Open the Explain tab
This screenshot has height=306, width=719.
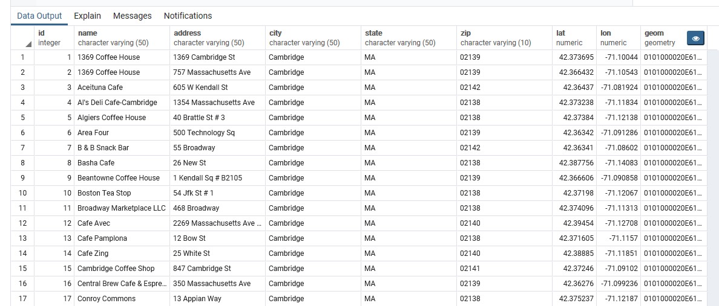(x=87, y=16)
